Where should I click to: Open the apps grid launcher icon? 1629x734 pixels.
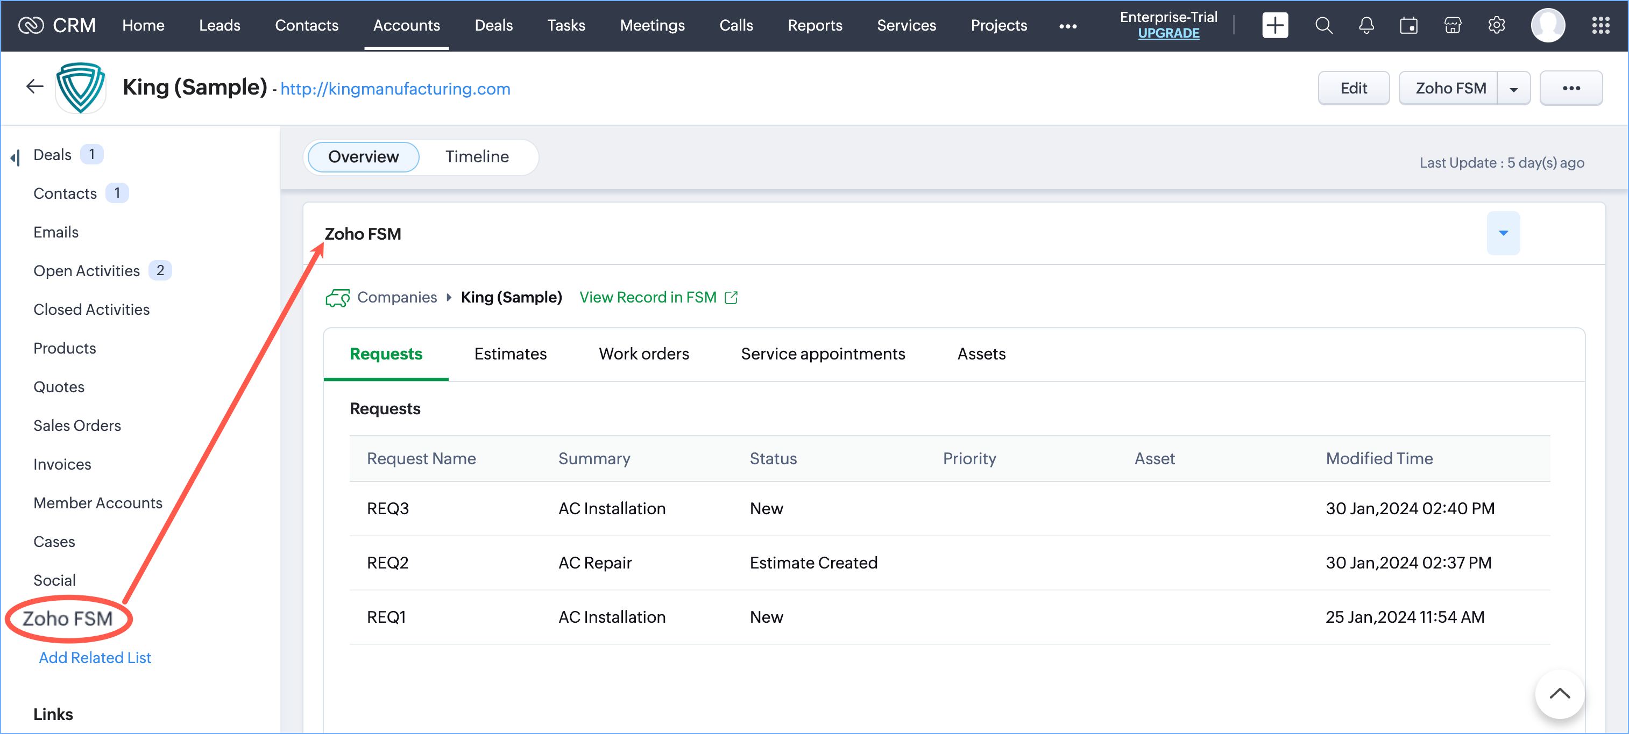point(1600,25)
